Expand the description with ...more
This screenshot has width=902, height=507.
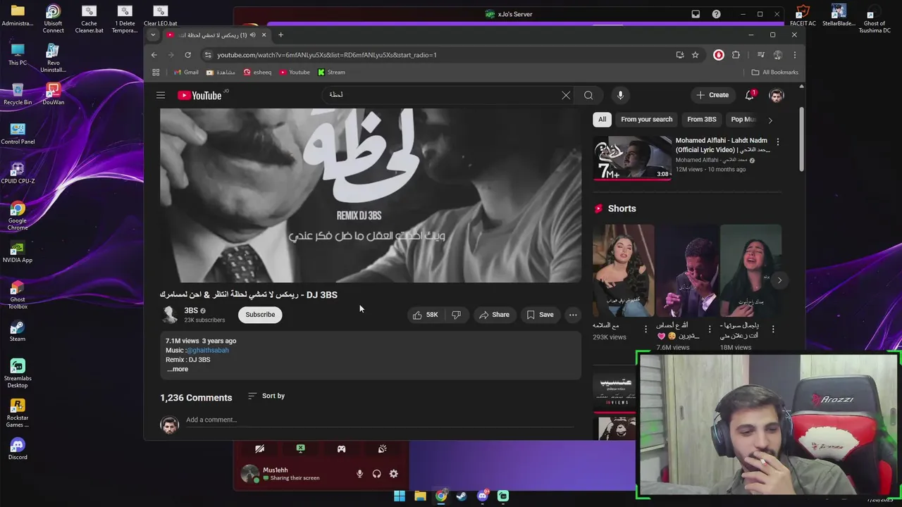click(x=178, y=369)
